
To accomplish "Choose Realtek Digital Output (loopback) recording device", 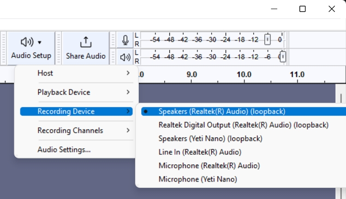I will click(243, 125).
